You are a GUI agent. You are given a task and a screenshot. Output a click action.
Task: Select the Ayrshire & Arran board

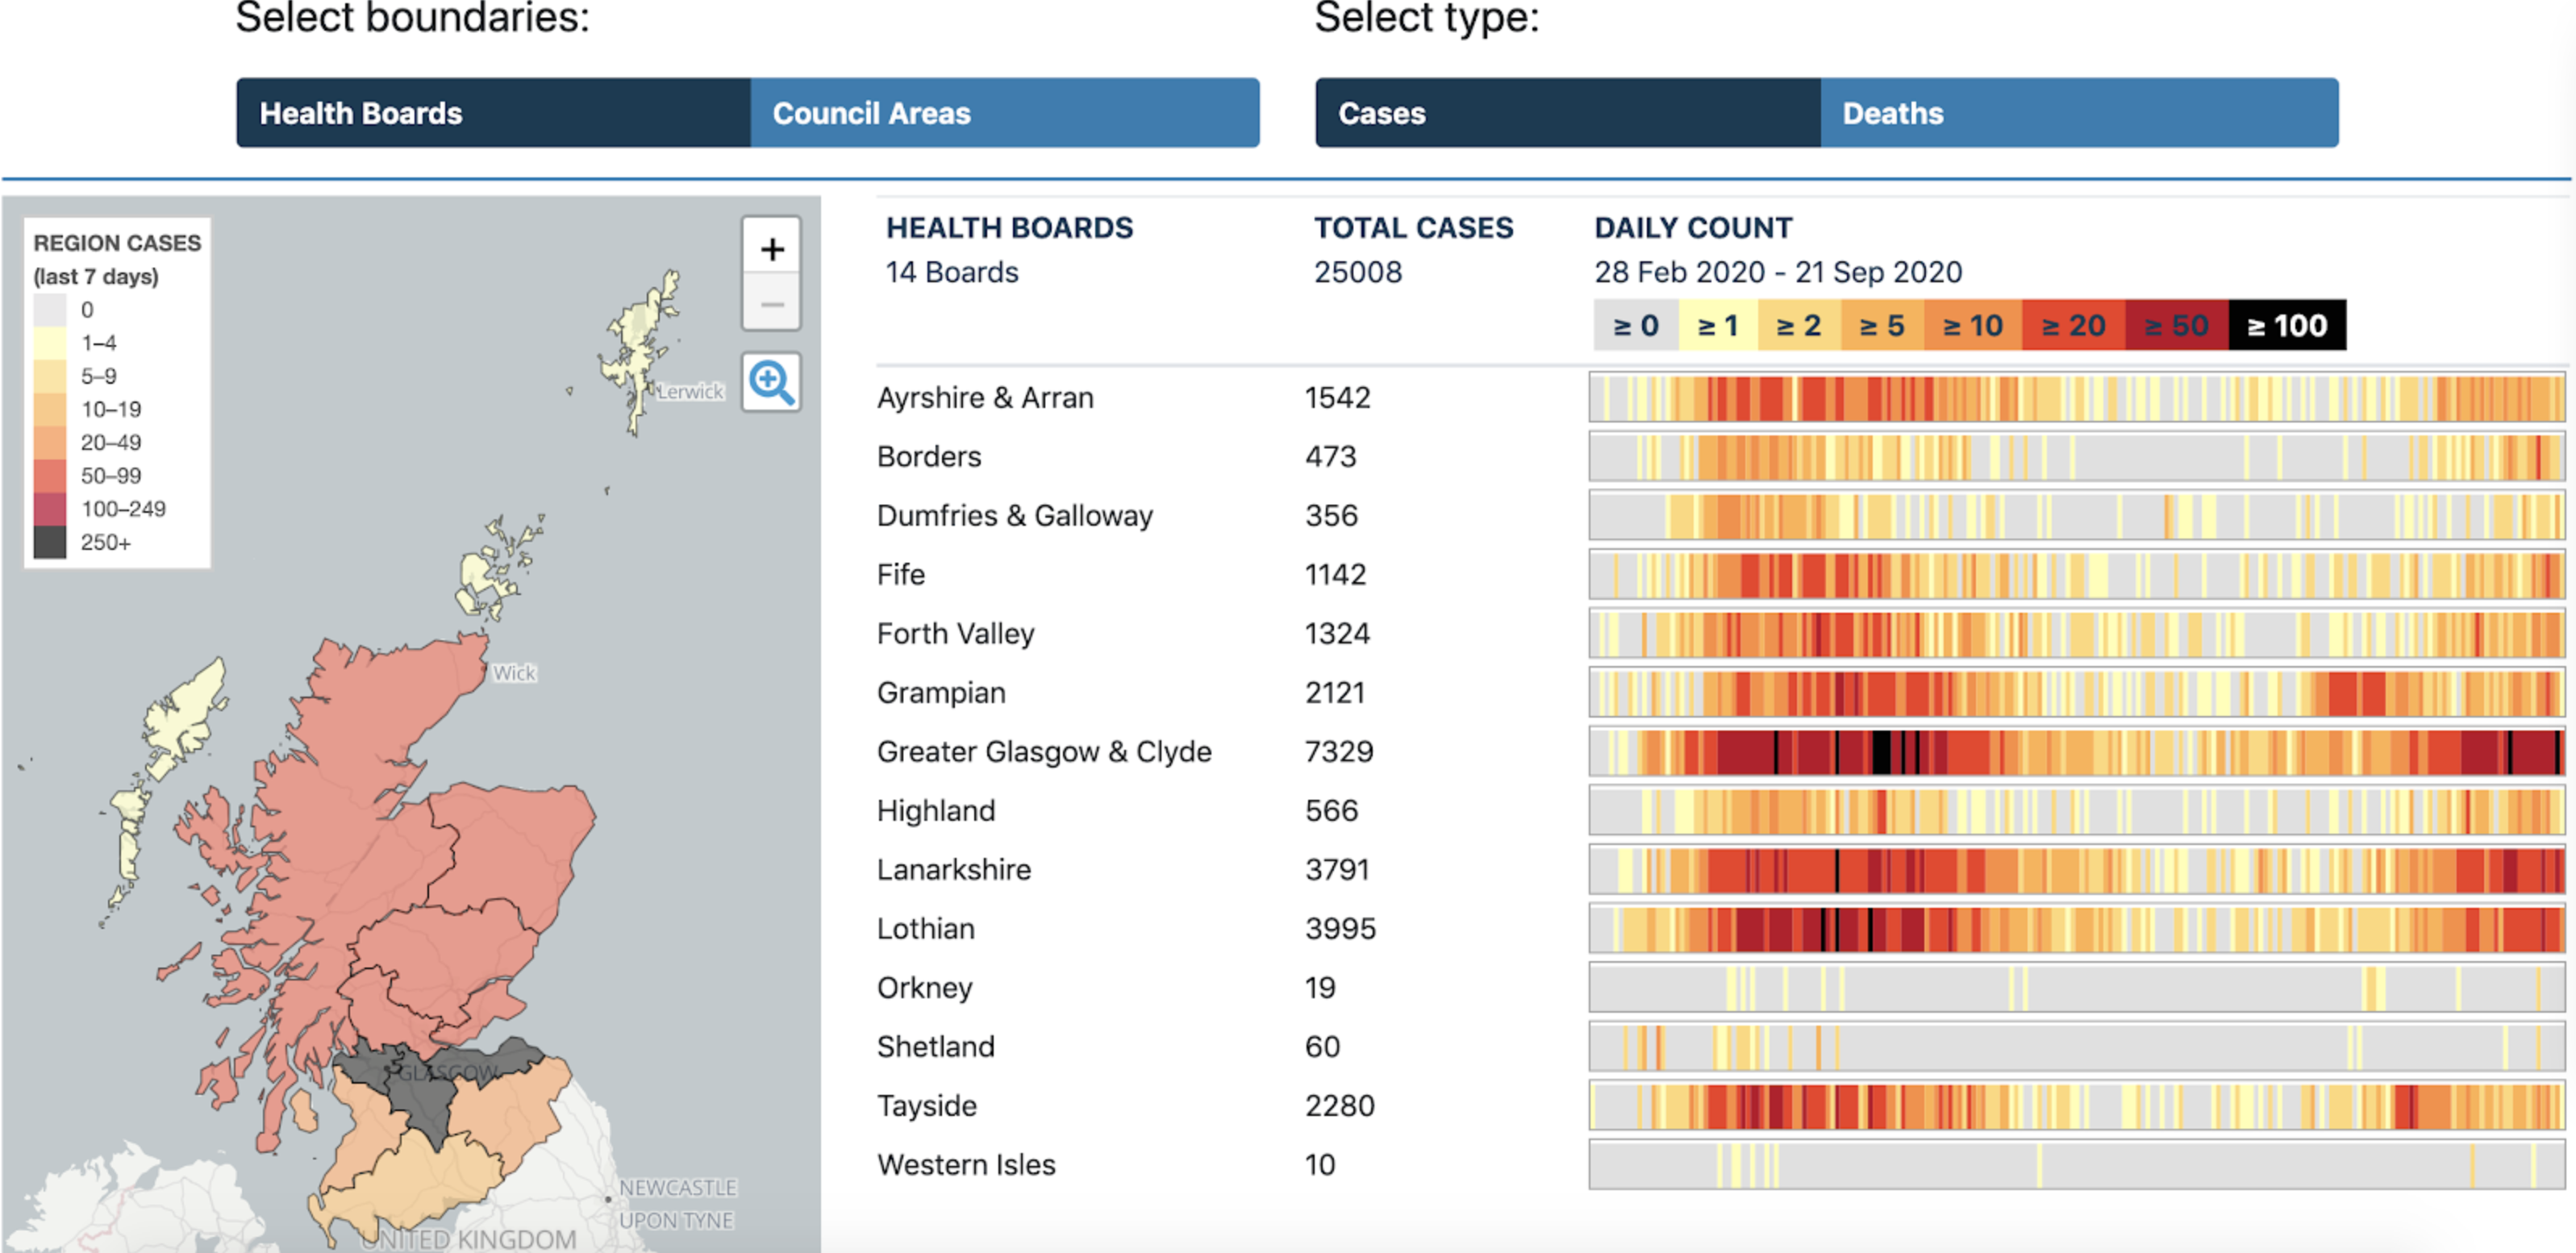(x=984, y=397)
